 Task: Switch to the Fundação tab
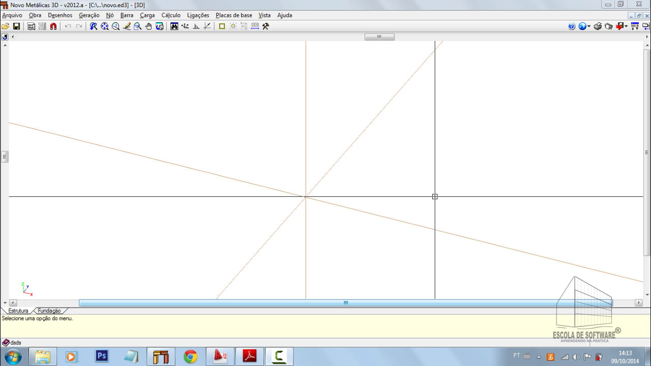[49, 311]
